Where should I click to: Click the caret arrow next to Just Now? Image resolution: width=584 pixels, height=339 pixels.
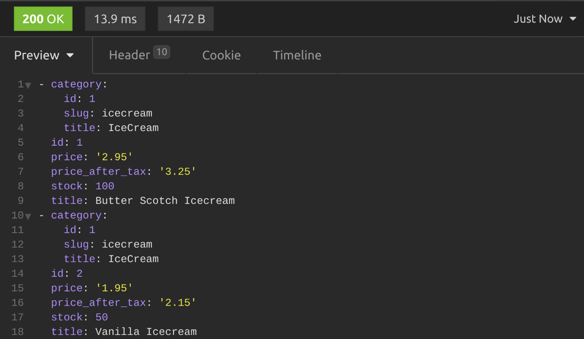point(573,19)
